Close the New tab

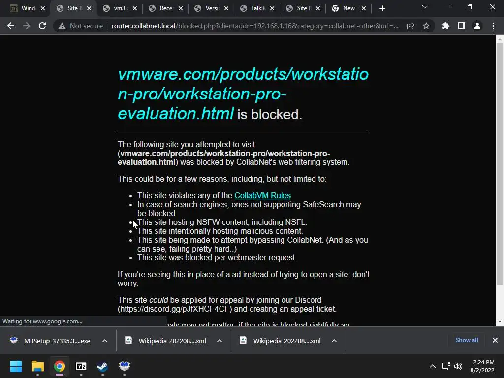tap(364, 9)
